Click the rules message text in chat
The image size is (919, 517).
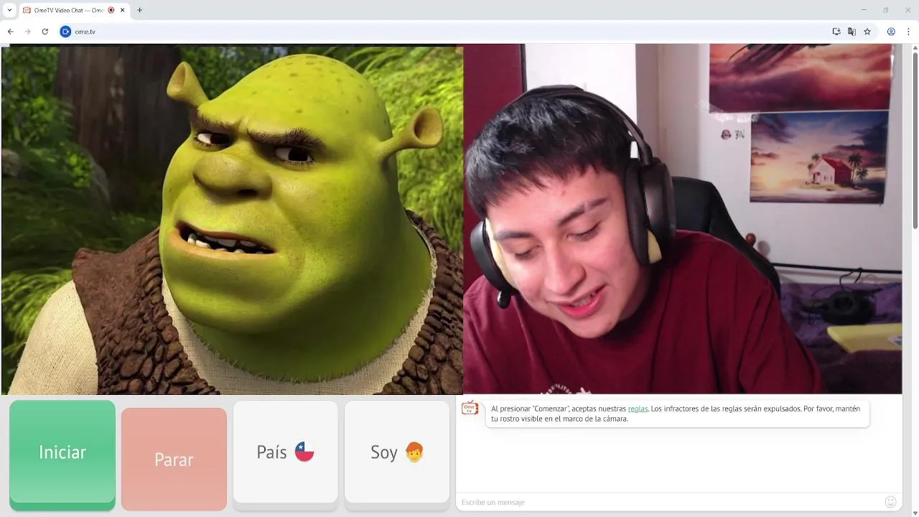point(676,414)
